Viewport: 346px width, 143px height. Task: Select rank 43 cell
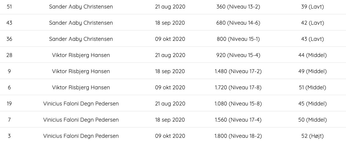(x=9, y=23)
